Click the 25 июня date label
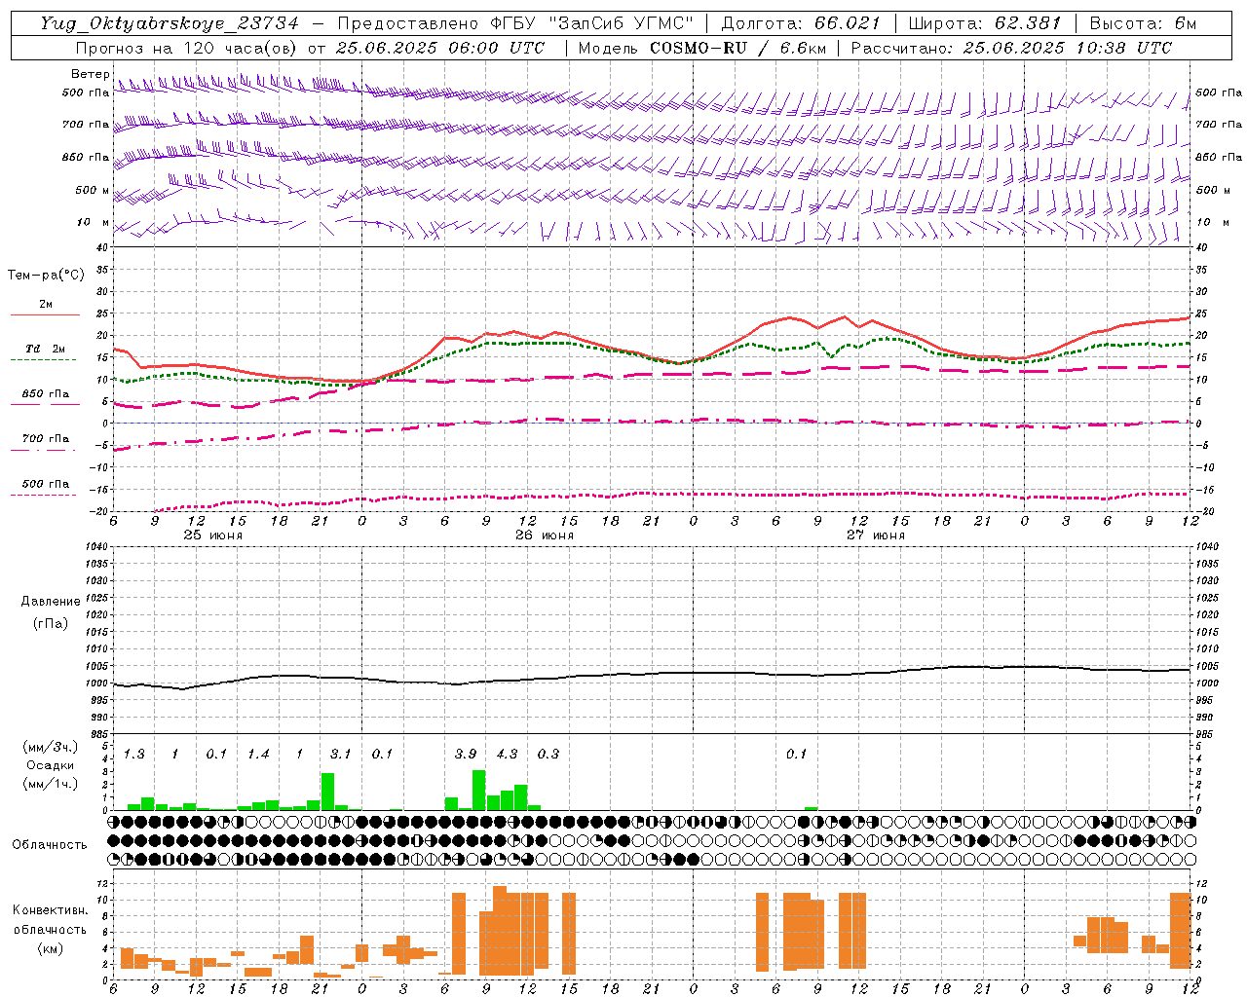The height and width of the screenshot is (997, 1247). 213,535
